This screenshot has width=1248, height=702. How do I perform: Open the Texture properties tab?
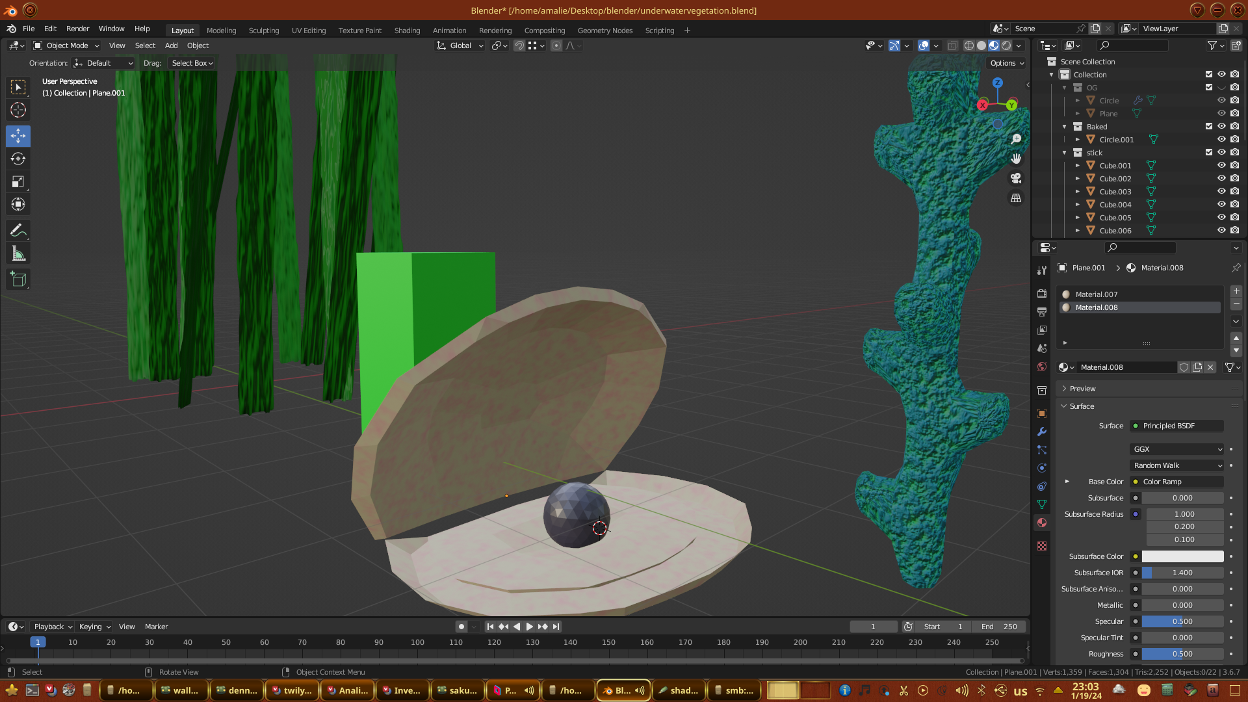[1042, 546]
